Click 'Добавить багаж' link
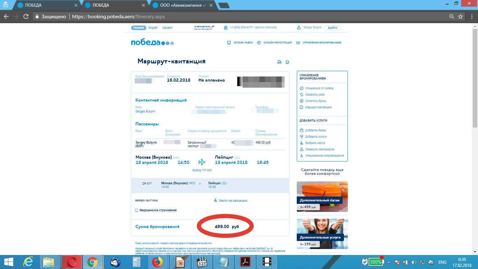 (316, 130)
